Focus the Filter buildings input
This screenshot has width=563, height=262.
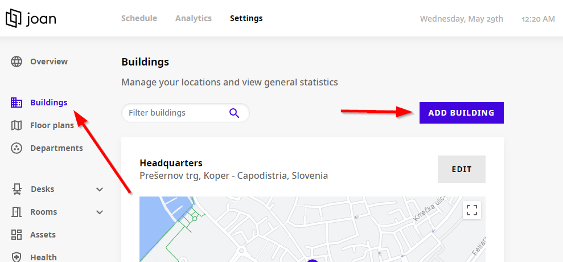[185, 113]
